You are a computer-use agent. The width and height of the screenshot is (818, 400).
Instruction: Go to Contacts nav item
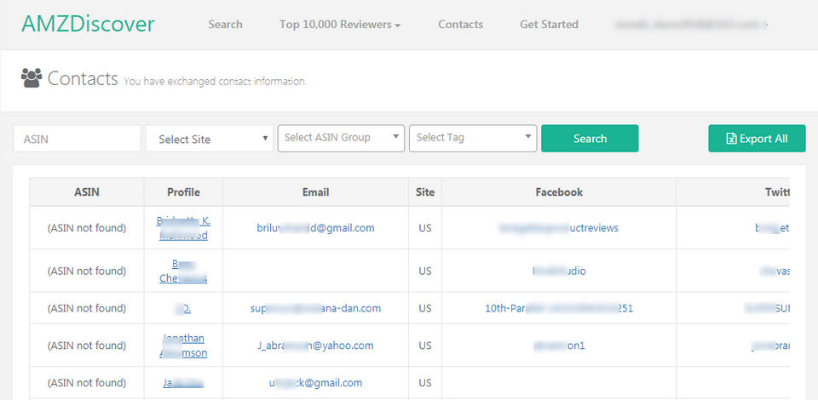(x=461, y=25)
